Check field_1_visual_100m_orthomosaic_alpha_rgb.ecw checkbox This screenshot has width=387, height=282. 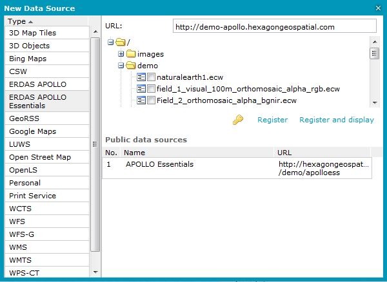click(151, 89)
